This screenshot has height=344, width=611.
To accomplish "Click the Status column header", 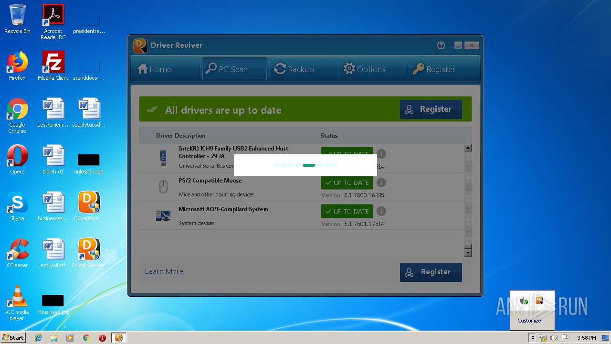I will point(329,136).
